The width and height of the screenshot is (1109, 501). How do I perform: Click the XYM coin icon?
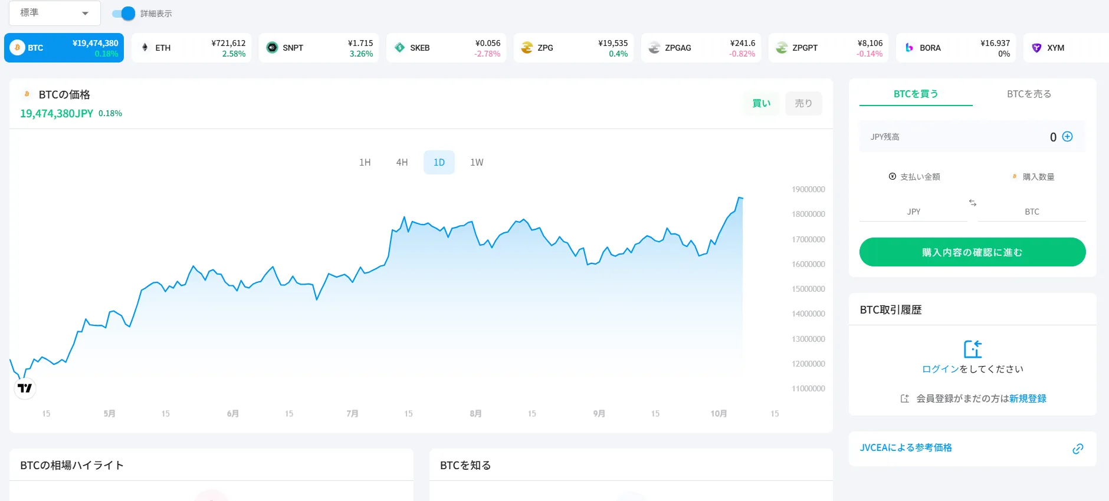1036,48
